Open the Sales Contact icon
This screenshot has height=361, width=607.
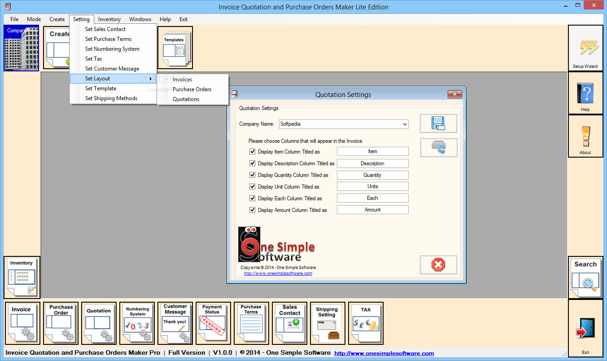click(x=289, y=323)
